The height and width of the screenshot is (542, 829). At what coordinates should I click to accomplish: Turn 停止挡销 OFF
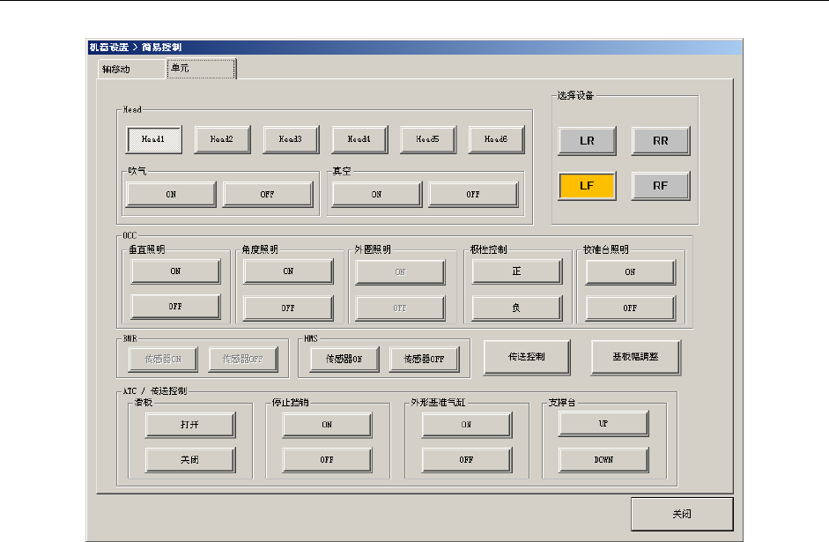pos(327,460)
